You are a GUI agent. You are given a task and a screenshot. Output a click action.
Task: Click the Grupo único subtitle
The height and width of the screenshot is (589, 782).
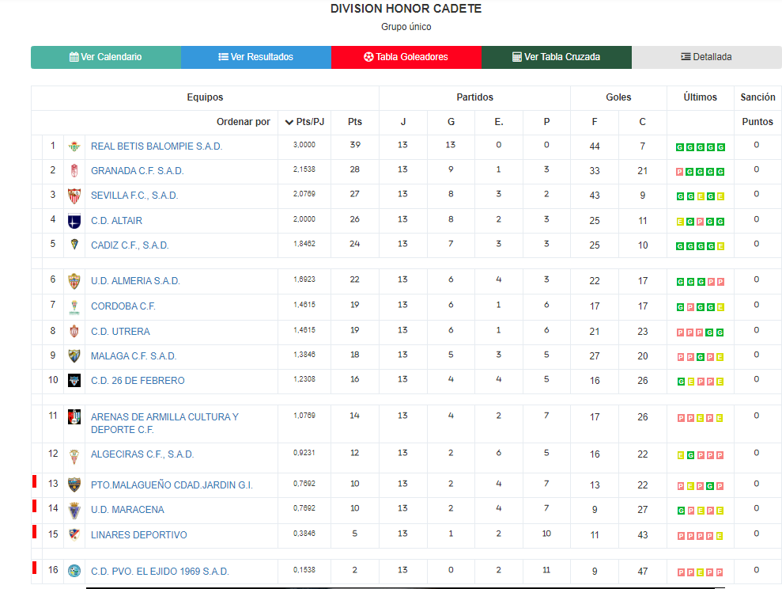pos(406,27)
